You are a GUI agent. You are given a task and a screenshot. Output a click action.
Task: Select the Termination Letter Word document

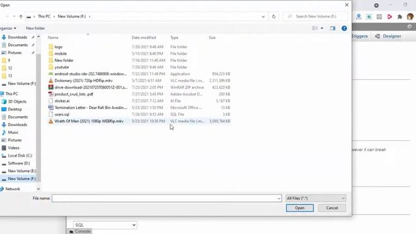(91, 107)
